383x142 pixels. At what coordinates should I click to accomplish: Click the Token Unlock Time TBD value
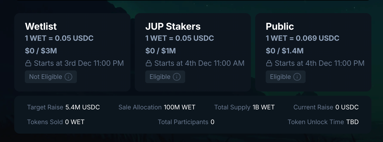point(352,122)
